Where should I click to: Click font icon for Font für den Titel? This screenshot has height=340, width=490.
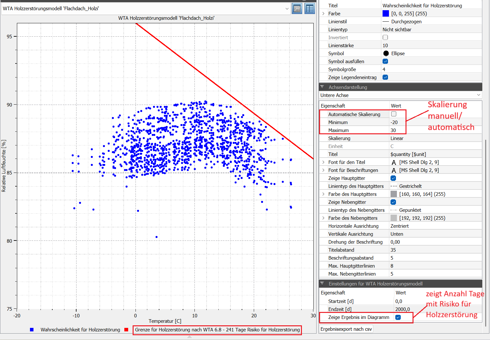point(394,162)
